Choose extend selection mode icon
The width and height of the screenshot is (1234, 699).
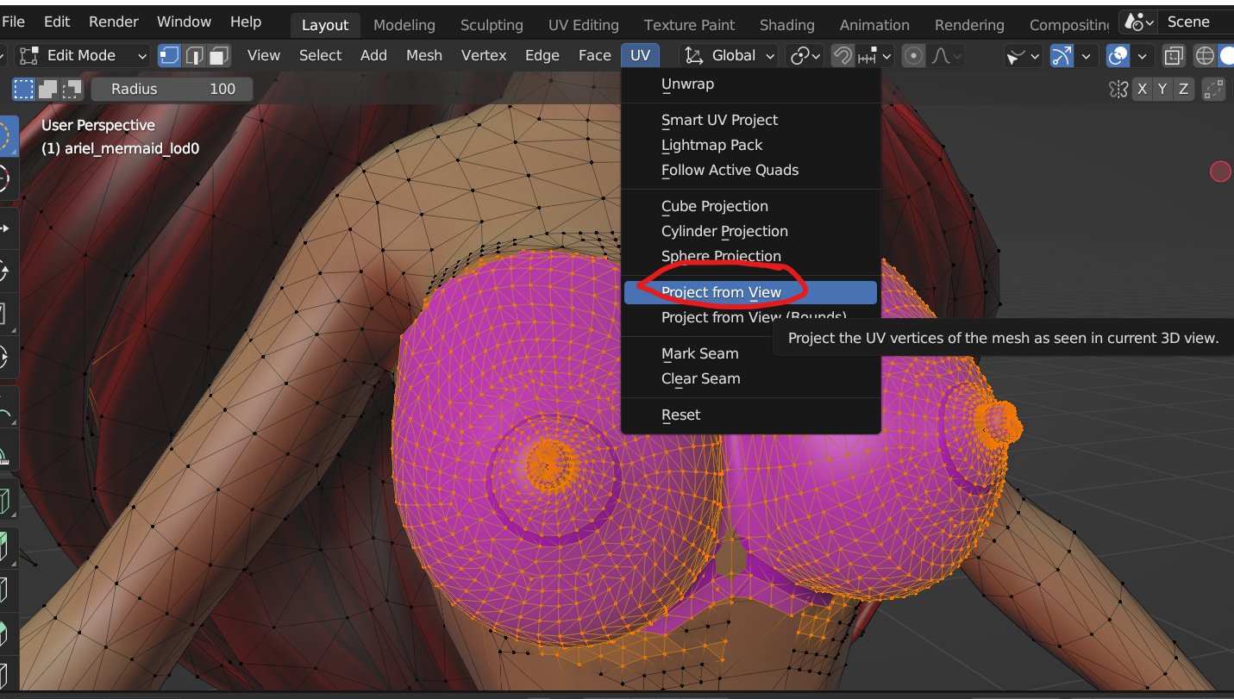[47, 89]
